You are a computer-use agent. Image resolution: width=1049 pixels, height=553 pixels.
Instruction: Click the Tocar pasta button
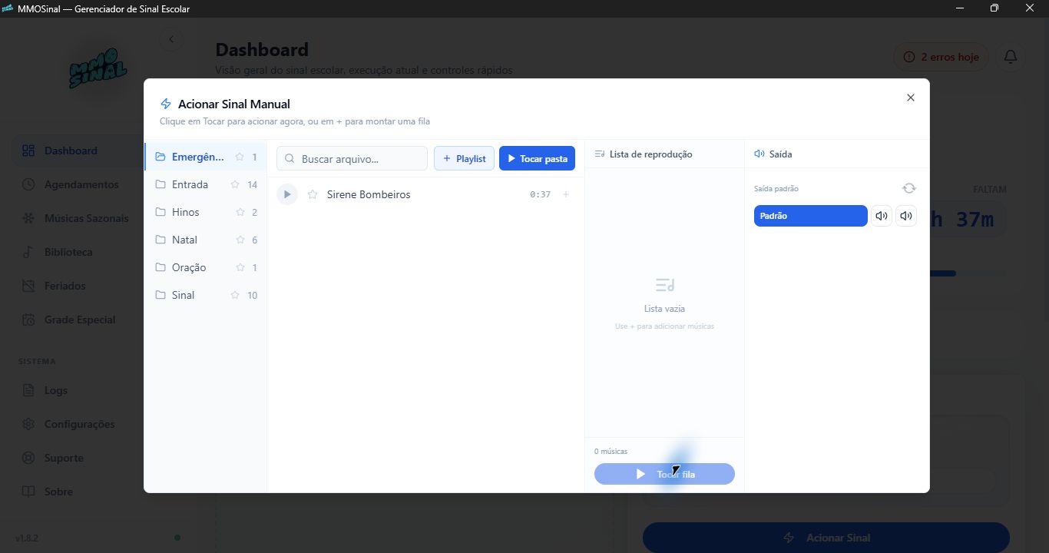coord(537,158)
